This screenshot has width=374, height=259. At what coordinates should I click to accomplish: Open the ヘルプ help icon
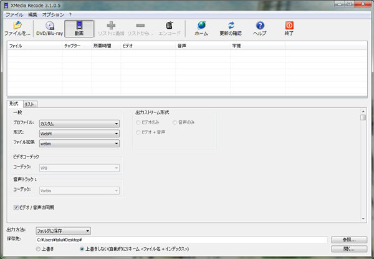coord(259,28)
